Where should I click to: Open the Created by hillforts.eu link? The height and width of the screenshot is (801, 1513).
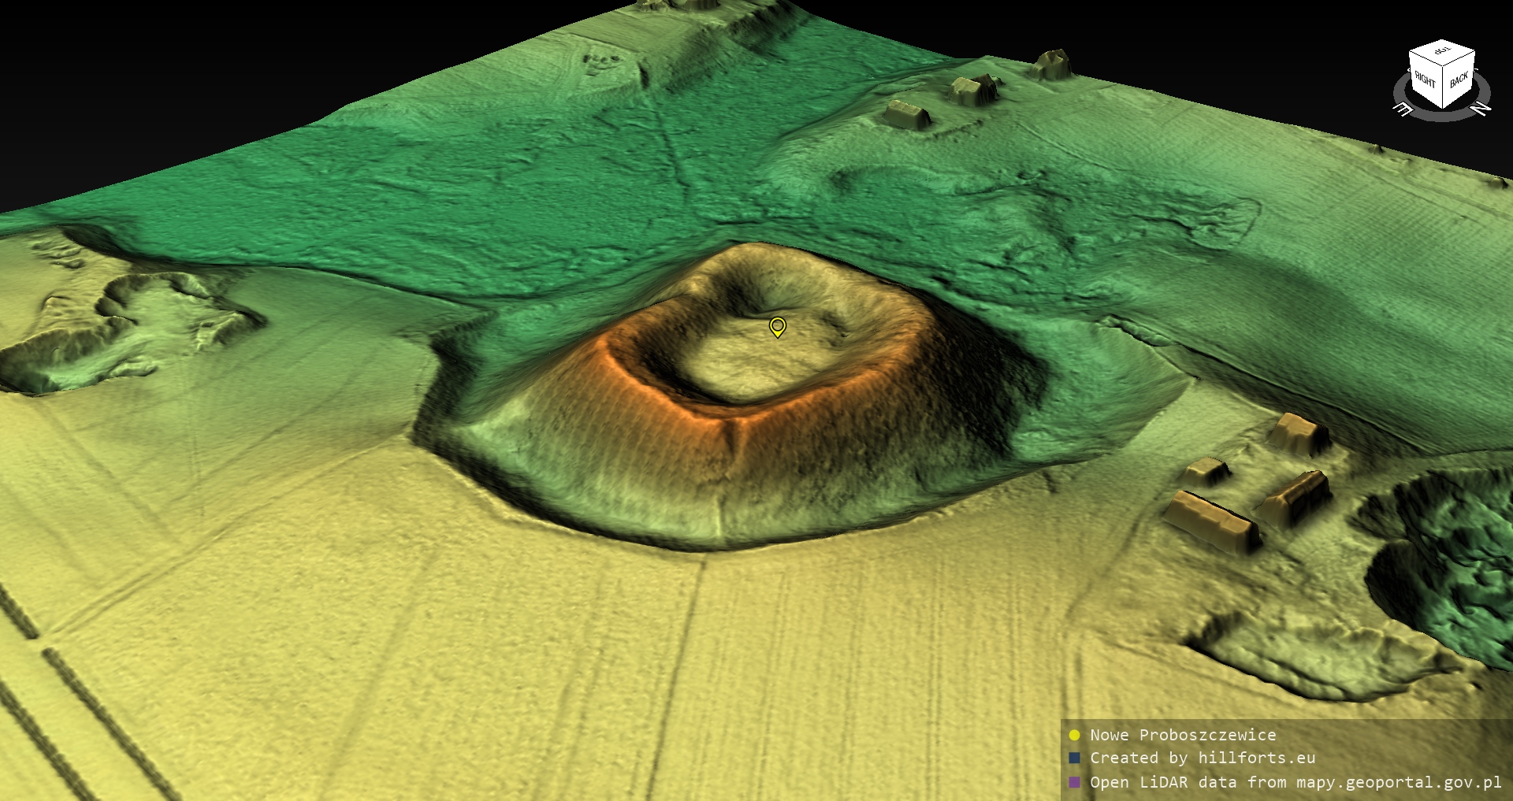[x=1202, y=758]
